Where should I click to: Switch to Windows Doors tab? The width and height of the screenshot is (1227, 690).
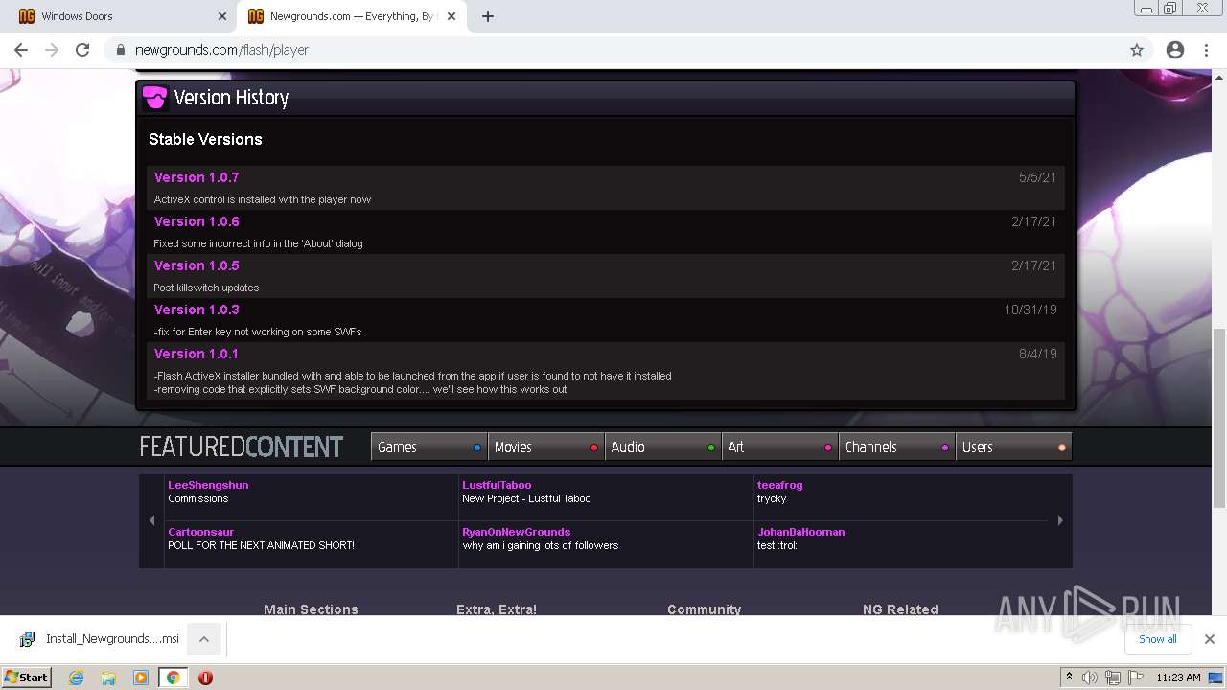click(118, 16)
